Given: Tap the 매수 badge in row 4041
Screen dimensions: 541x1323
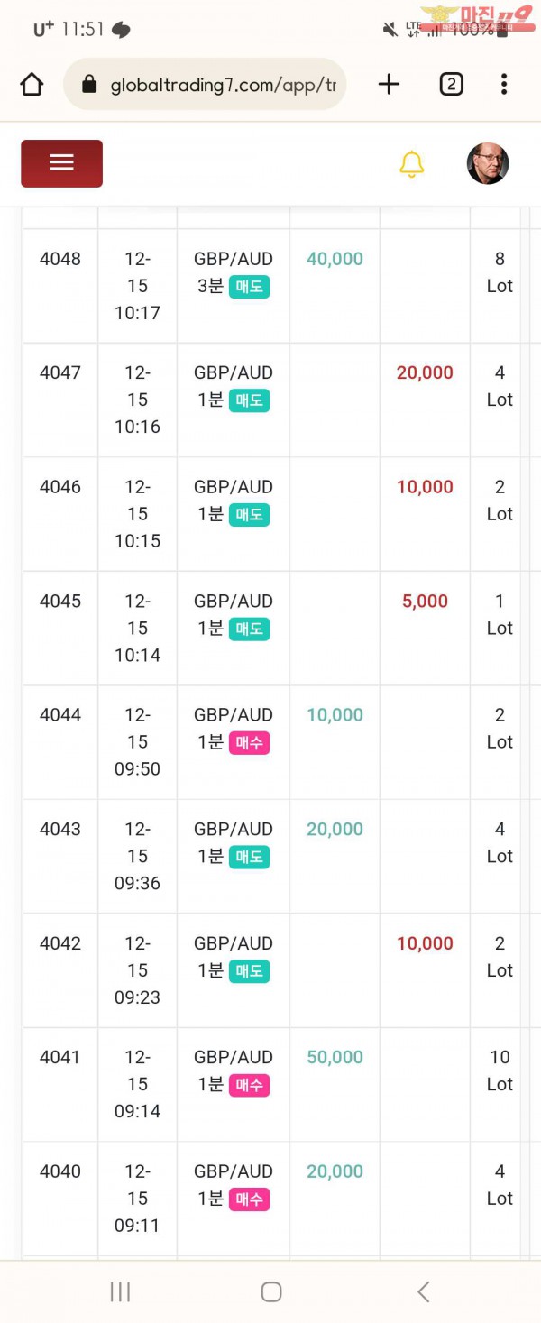Looking at the screenshot, I should coord(249,1085).
